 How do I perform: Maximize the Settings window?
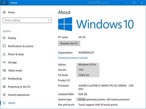134,3
